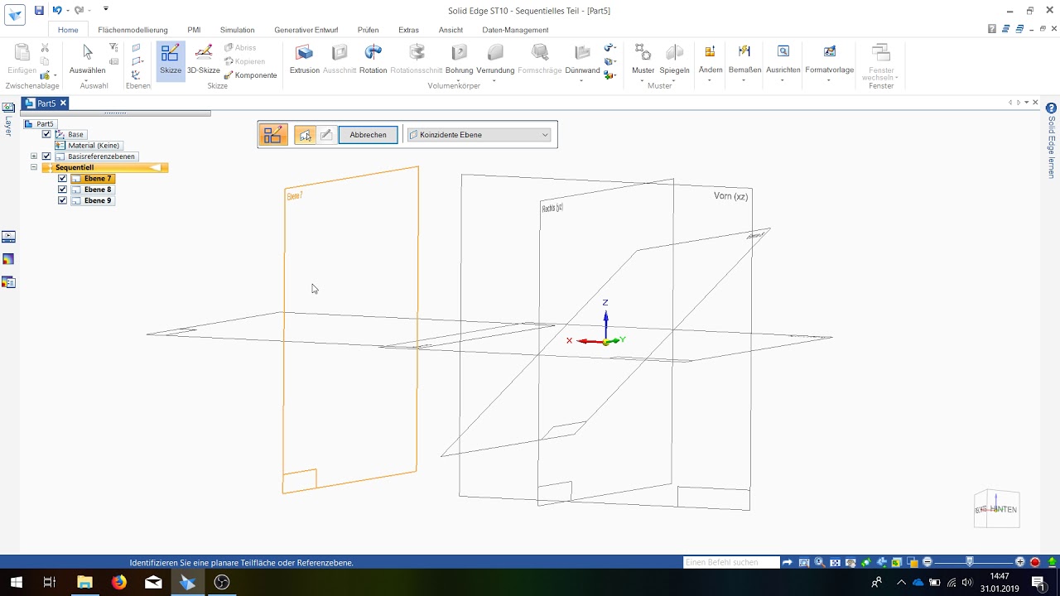
Task: Click the Dünnwand (thin wall) tool
Action: [x=582, y=60]
